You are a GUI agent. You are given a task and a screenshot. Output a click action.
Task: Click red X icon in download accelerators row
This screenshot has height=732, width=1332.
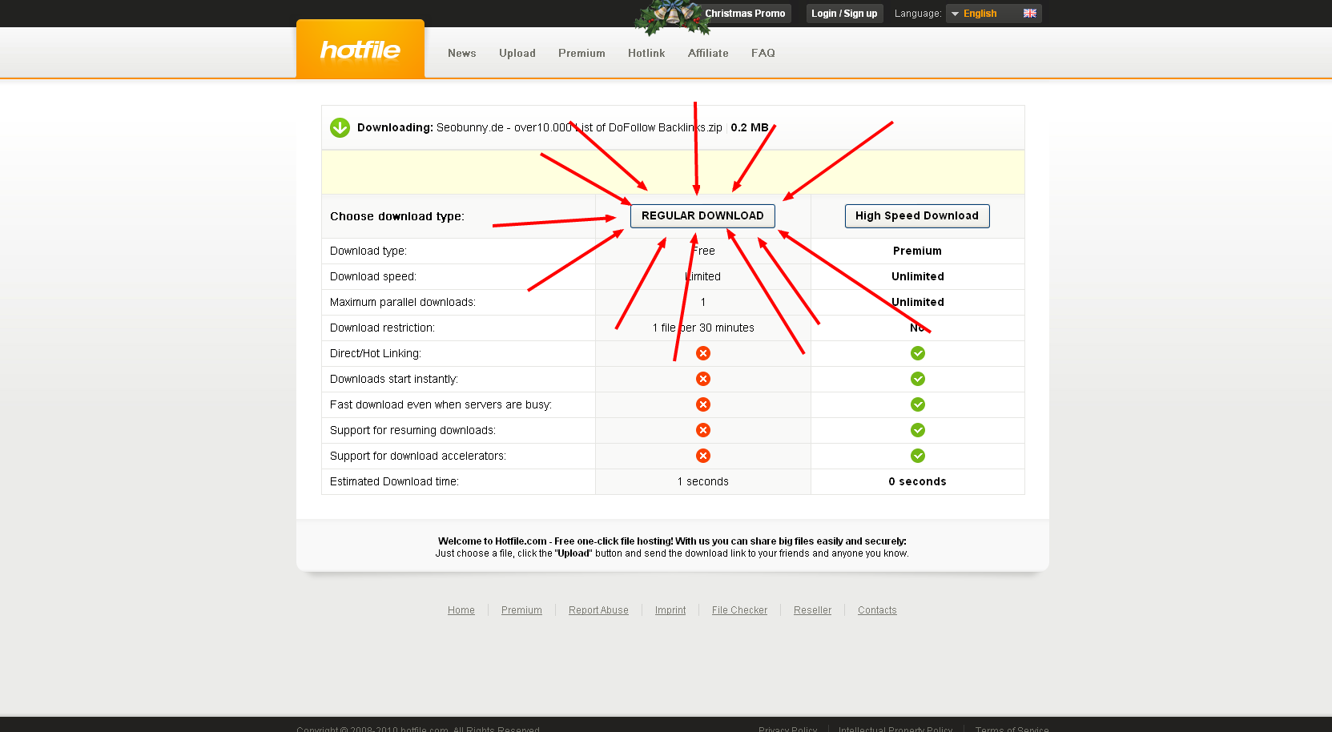click(703, 456)
